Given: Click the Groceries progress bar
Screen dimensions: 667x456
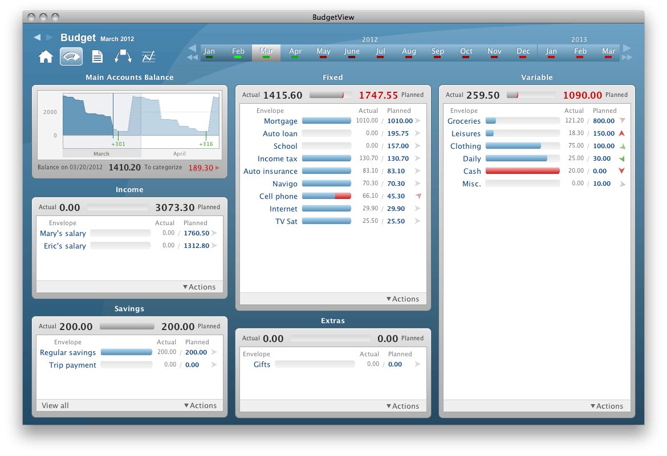Looking at the screenshot, I should pos(522,121).
